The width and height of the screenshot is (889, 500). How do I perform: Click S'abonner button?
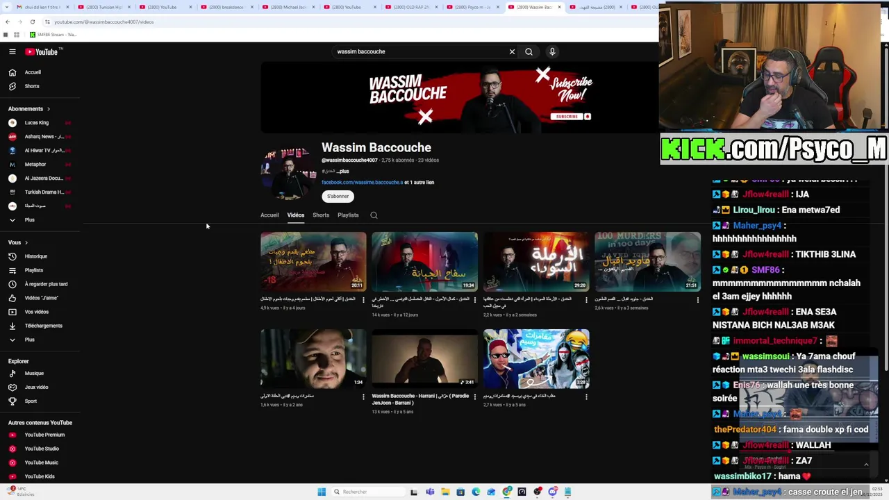point(338,197)
